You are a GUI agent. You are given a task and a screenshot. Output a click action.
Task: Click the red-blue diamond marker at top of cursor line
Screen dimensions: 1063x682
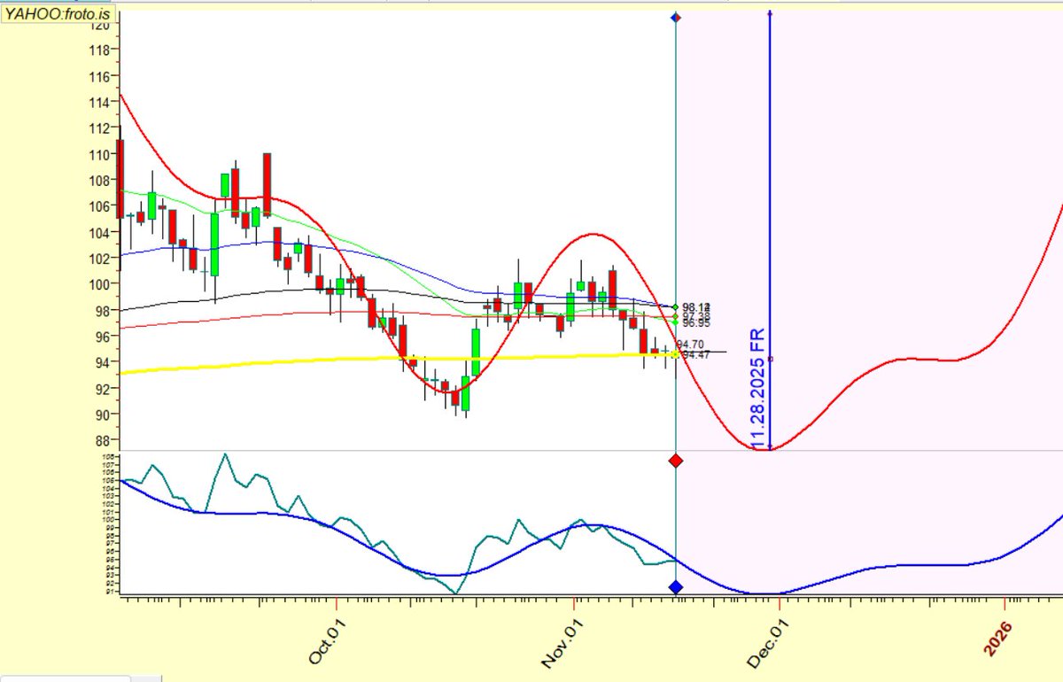[x=676, y=18]
